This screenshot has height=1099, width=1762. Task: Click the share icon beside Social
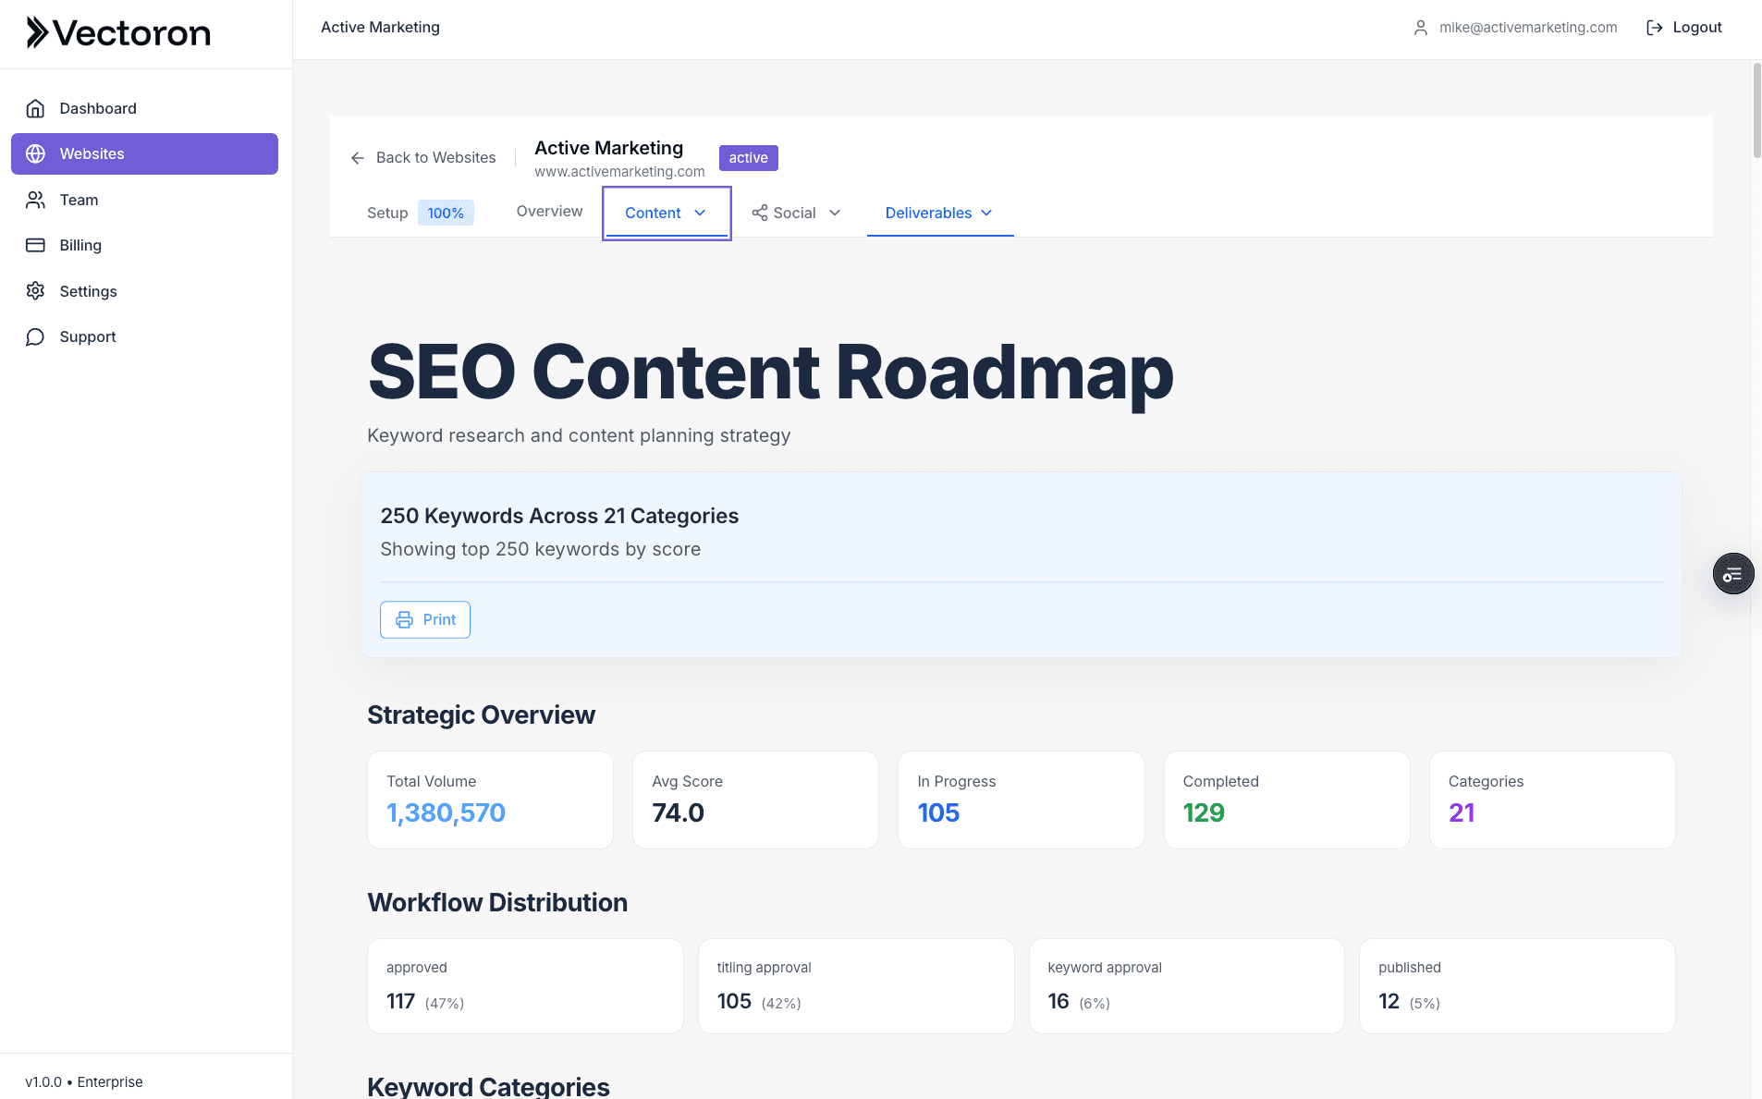[x=758, y=213]
